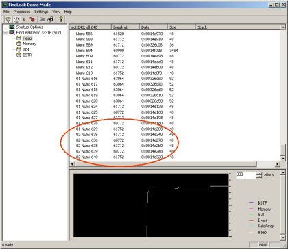288x249 pixels.
Task: Select the row 01 Num: 620
Action: tap(175, 101)
